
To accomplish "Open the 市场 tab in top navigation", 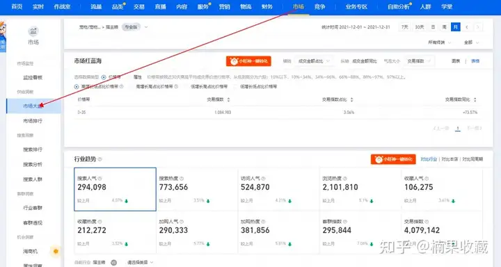I will click(x=299, y=7).
